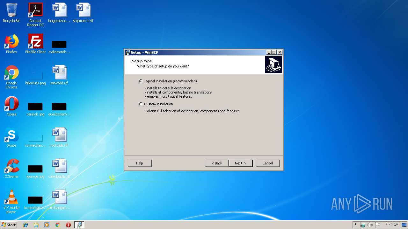Launch Firefox from desktop
The width and height of the screenshot is (408, 229).
(x=11, y=44)
